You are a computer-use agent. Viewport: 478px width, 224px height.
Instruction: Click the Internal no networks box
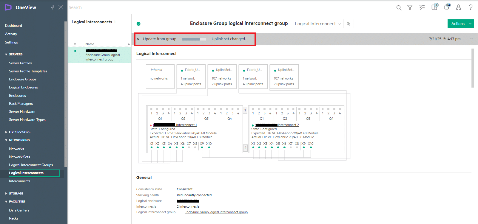pyautogui.click(x=160, y=77)
